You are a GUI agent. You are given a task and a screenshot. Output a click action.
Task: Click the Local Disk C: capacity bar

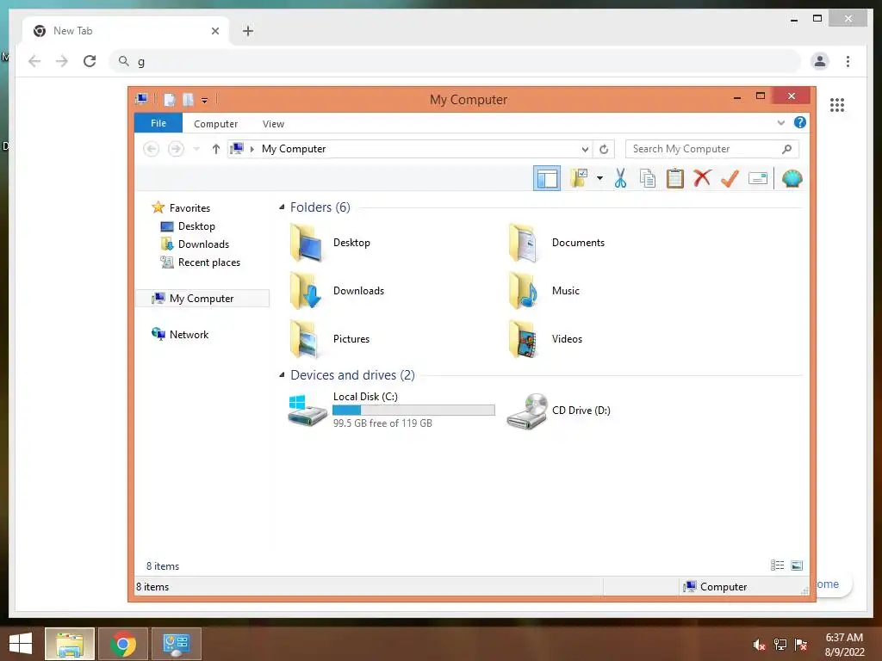tap(414, 411)
